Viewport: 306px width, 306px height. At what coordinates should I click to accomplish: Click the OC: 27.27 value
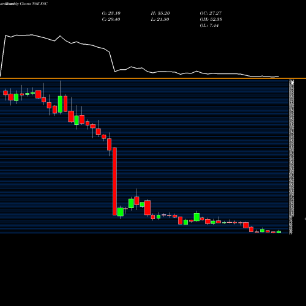pos(211,13)
